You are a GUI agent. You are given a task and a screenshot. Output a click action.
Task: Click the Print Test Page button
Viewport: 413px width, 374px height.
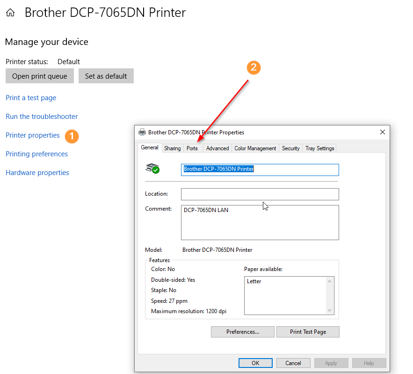coord(308,332)
